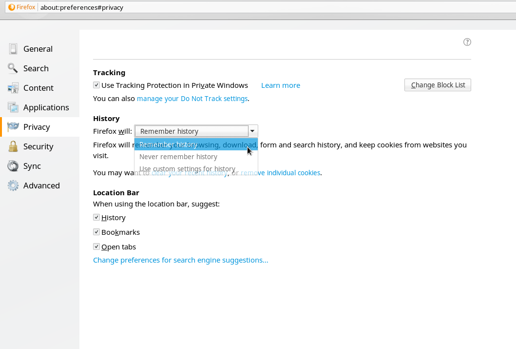Open the General preferences tab
Viewport: 516px width, 349px height.
coord(40,49)
